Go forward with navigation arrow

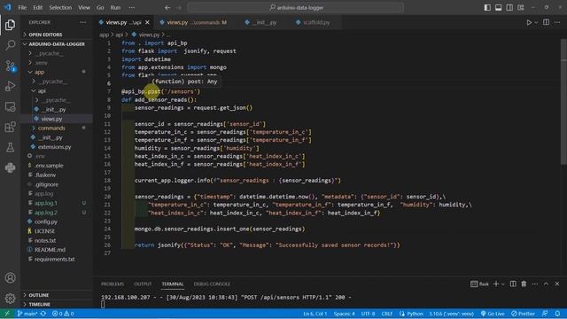[x=179, y=8]
